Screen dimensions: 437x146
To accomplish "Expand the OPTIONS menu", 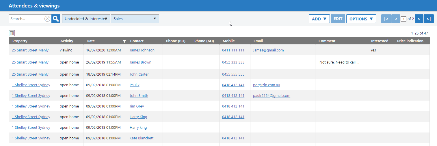I will 361,19.
